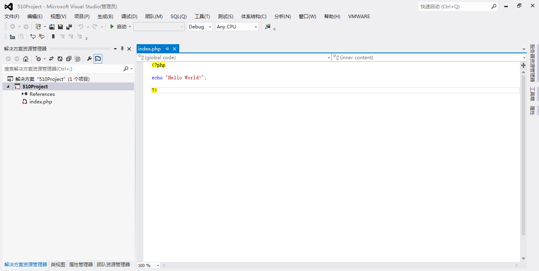Toggle auto-hide pin for Solution Explorer

[122, 49]
